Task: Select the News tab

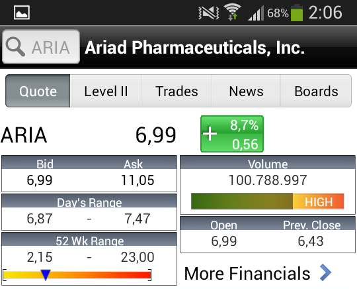Action: [x=246, y=91]
